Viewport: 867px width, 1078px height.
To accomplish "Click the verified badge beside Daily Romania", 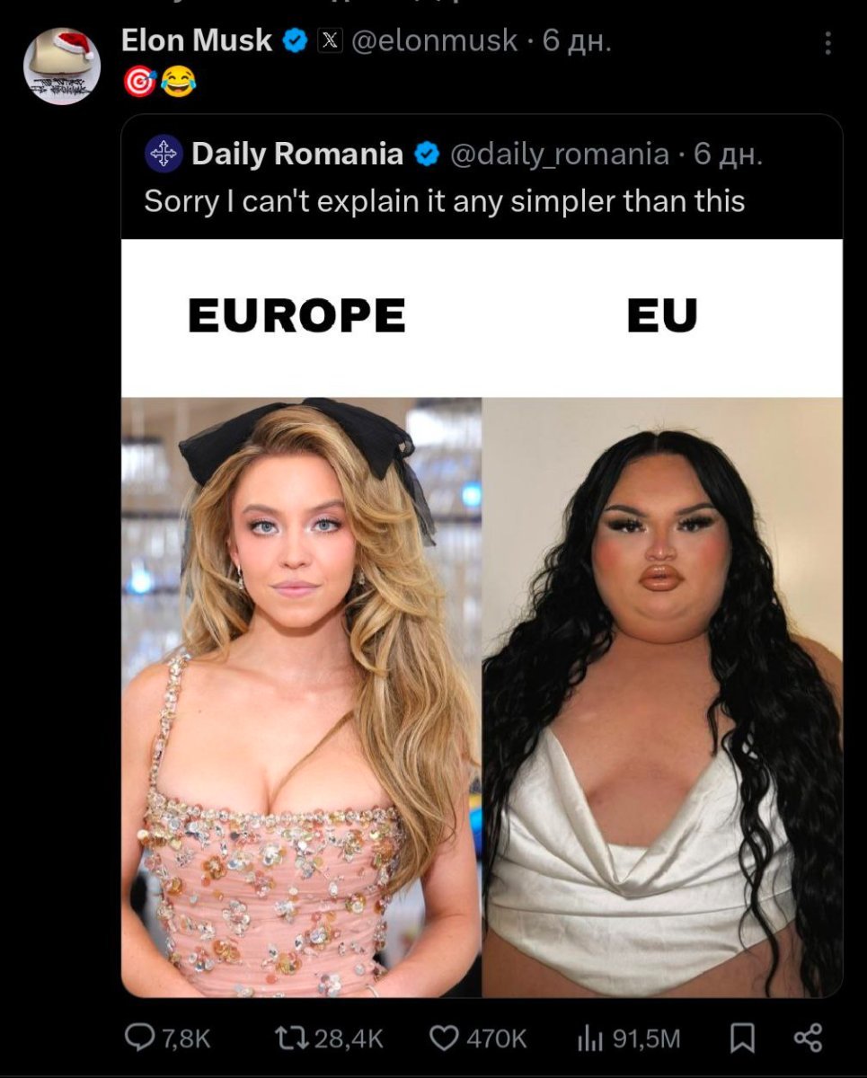I will coord(426,155).
